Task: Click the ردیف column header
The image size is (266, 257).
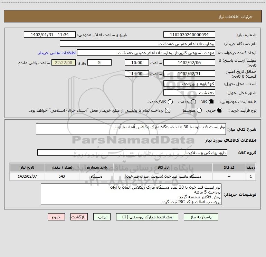Action: click(x=251, y=167)
